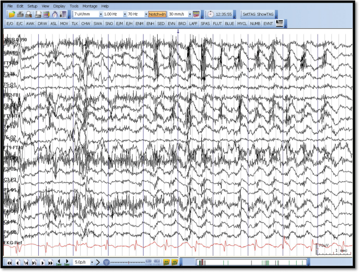This screenshot has width=359, height=272.
Task: Click the ShowTAG button
Action: coord(266,14)
